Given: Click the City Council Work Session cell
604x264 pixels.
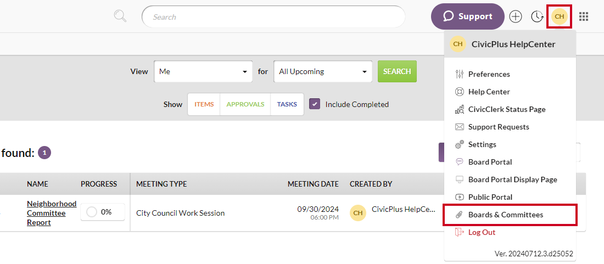Looking at the screenshot, I should pyautogui.click(x=180, y=213).
